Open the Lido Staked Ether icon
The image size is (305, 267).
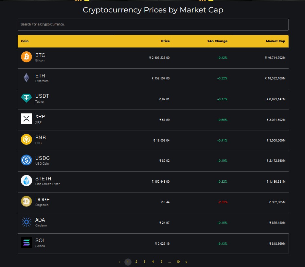(x=27, y=181)
